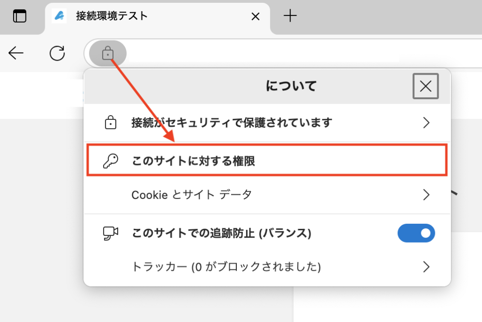Expand the secure connection details chevron

click(426, 123)
